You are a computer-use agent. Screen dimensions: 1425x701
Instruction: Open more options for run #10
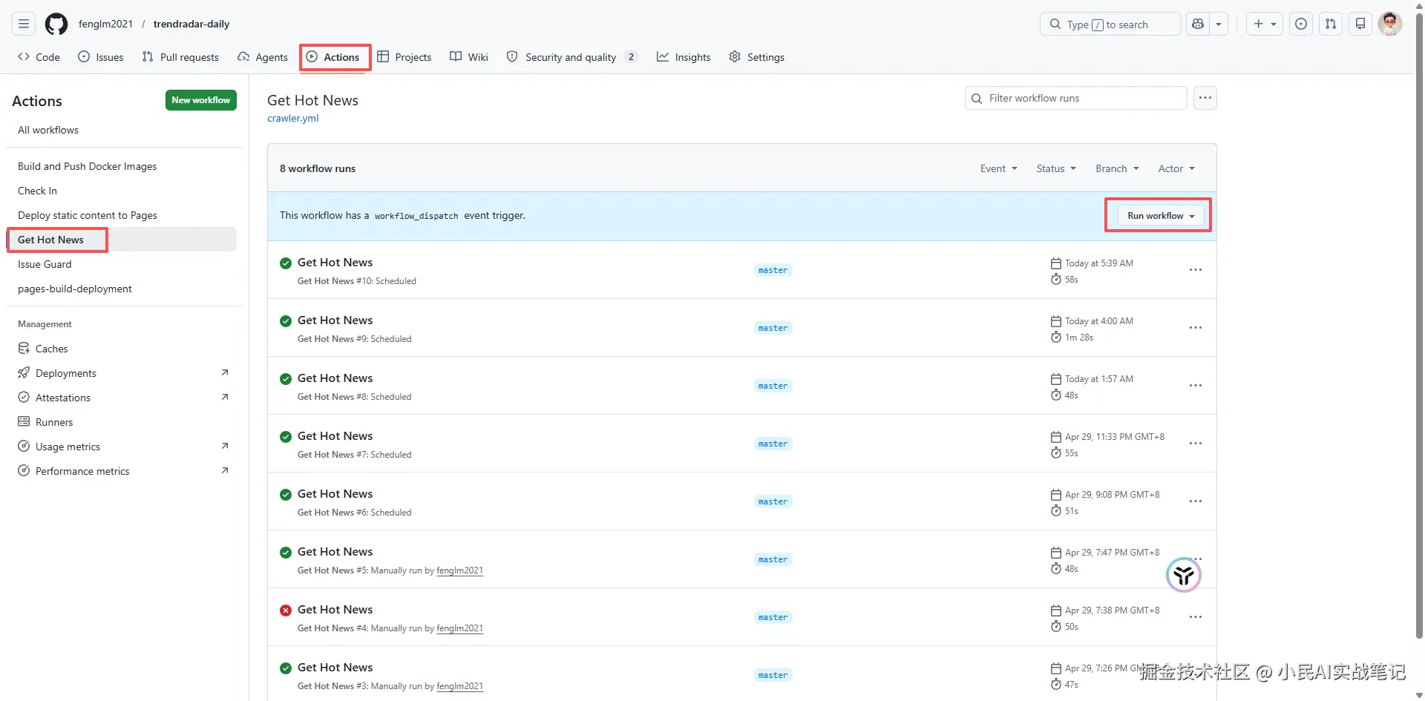[x=1195, y=270]
